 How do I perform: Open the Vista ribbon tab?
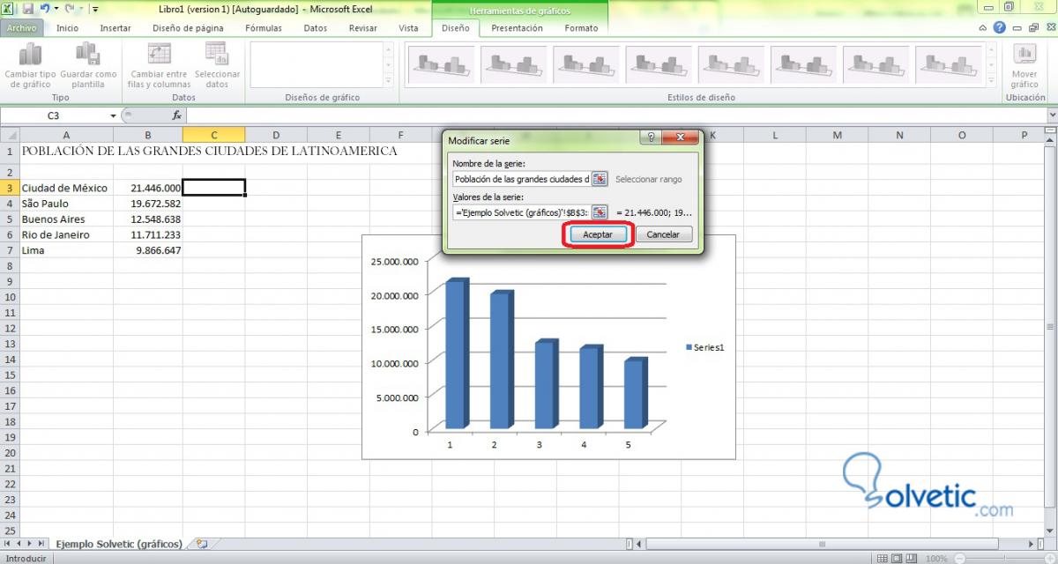coord(408,28)
